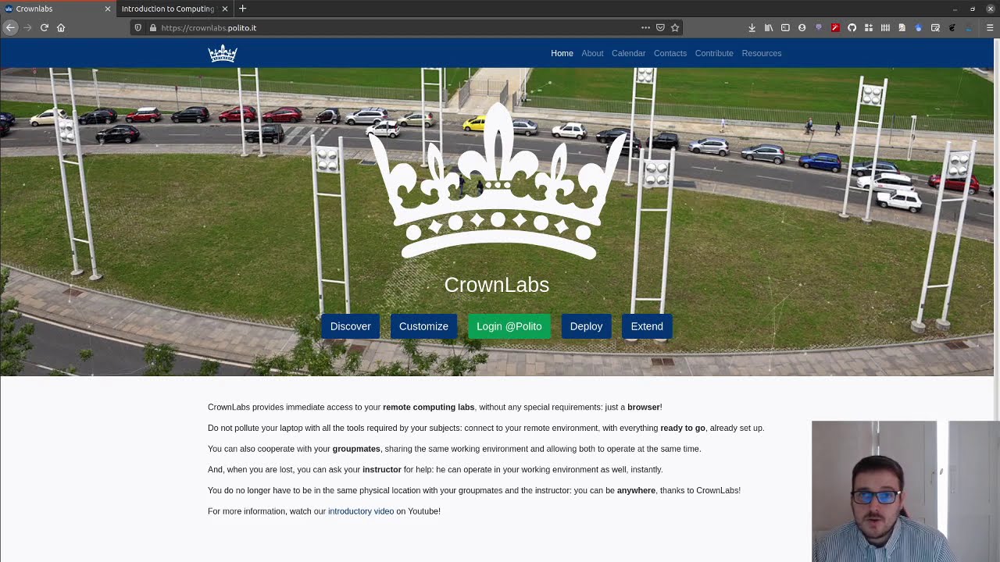Open the Firefox hamburger menu
Screen dimensions: 1000x562
990,27
